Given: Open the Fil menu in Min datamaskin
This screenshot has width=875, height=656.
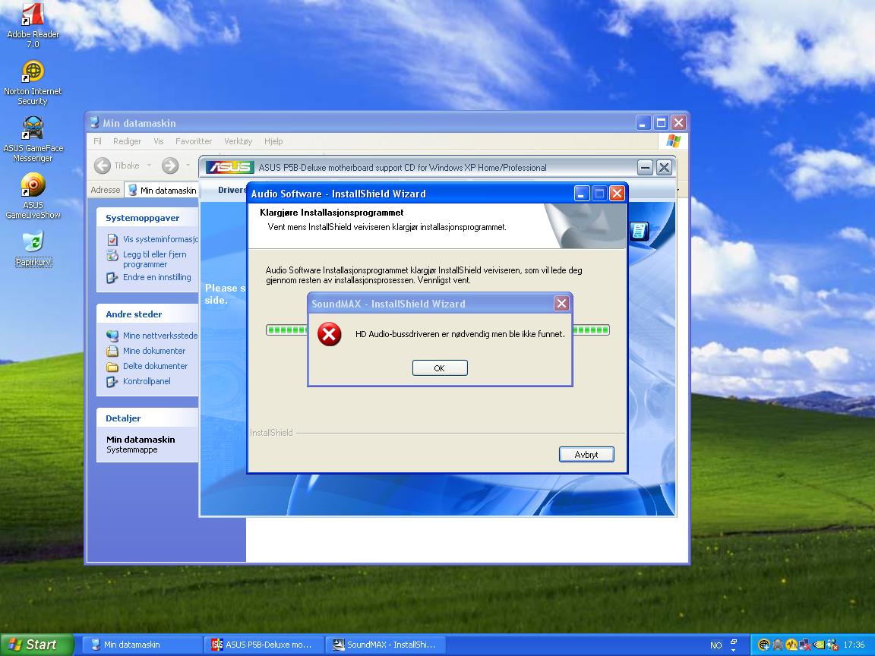Looking at the screenshot, I should [98, 141].
